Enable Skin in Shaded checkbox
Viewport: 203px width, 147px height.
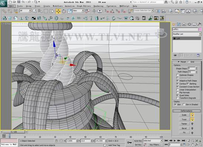click(184, 104)
